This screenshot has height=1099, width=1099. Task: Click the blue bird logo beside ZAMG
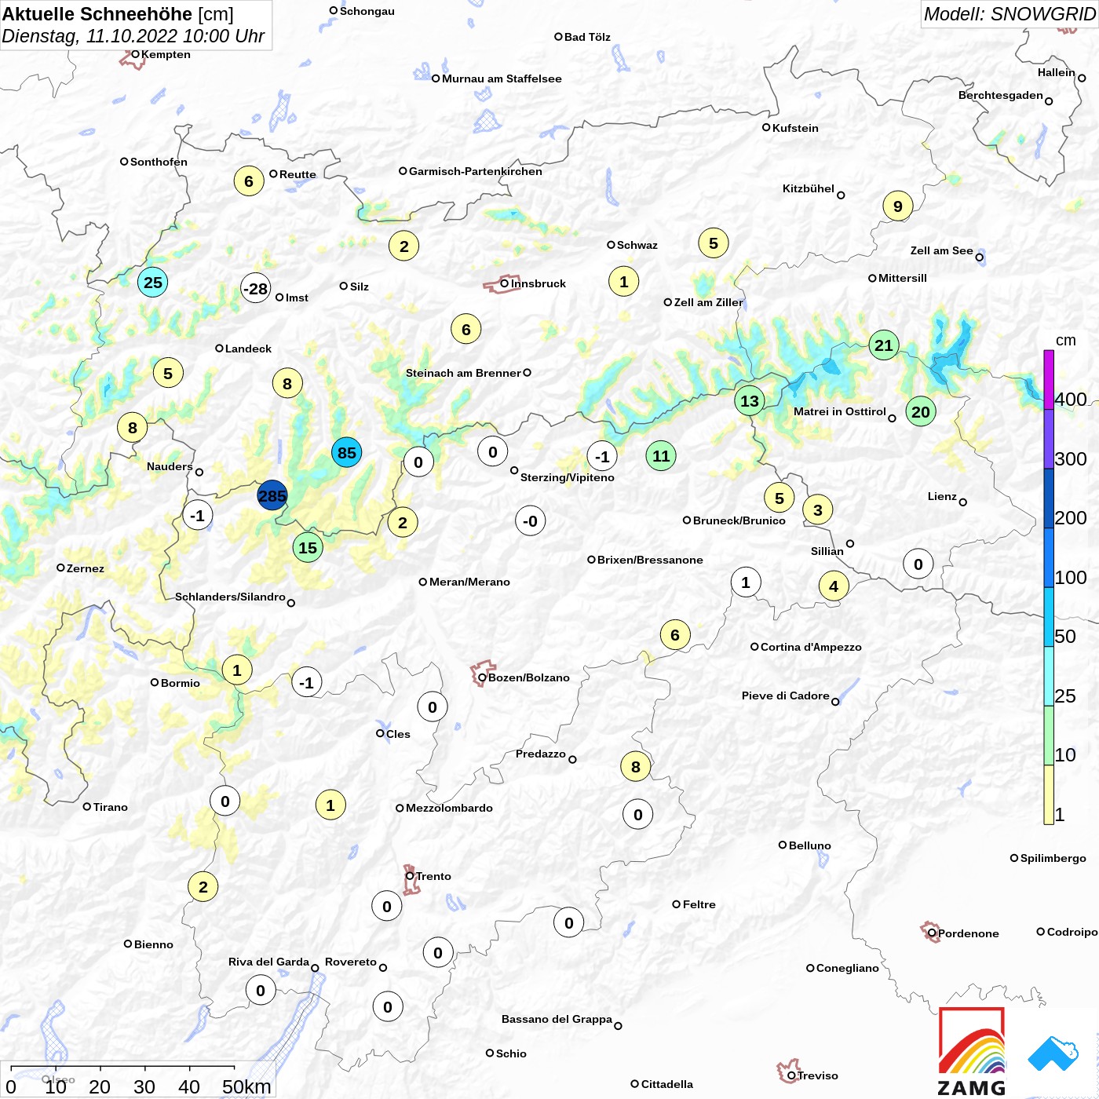click(1053, 1053)
